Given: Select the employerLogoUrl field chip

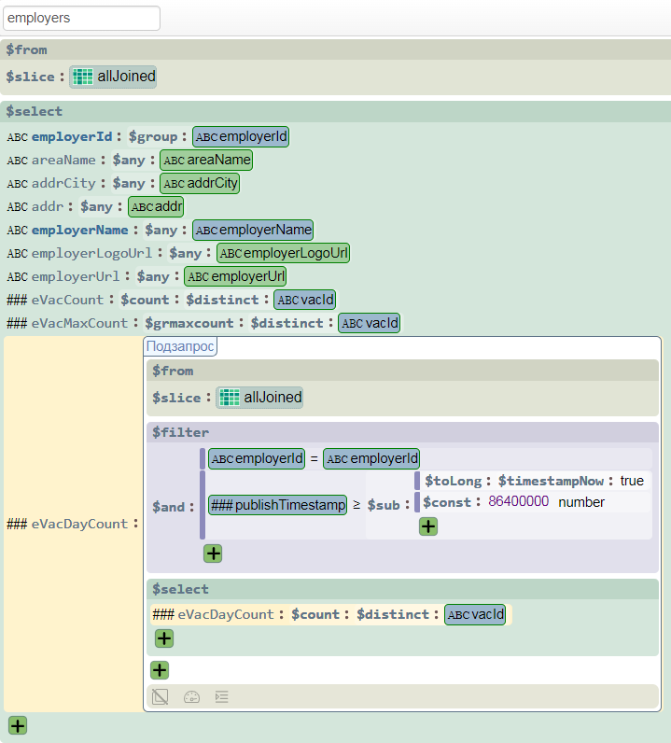Looking at the screenshot, I should coord(284,253).
